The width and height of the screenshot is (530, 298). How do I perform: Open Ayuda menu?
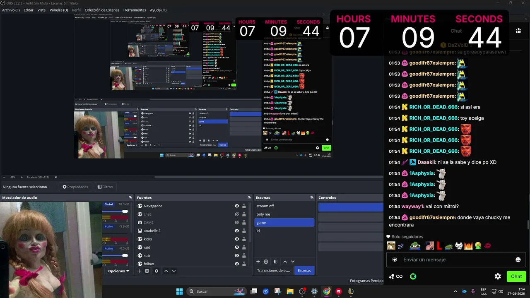pyautogui.click(x=158, y=10)
